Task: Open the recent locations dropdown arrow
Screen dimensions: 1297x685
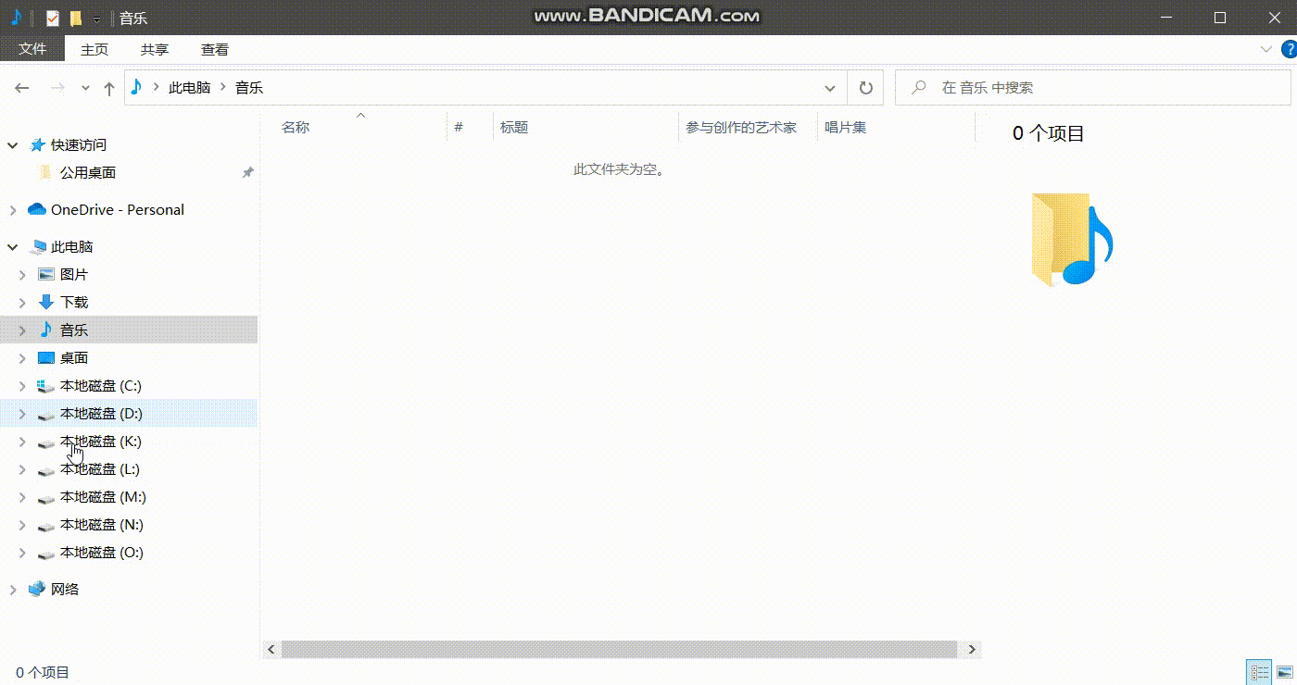Action: [x=85, y=88]
